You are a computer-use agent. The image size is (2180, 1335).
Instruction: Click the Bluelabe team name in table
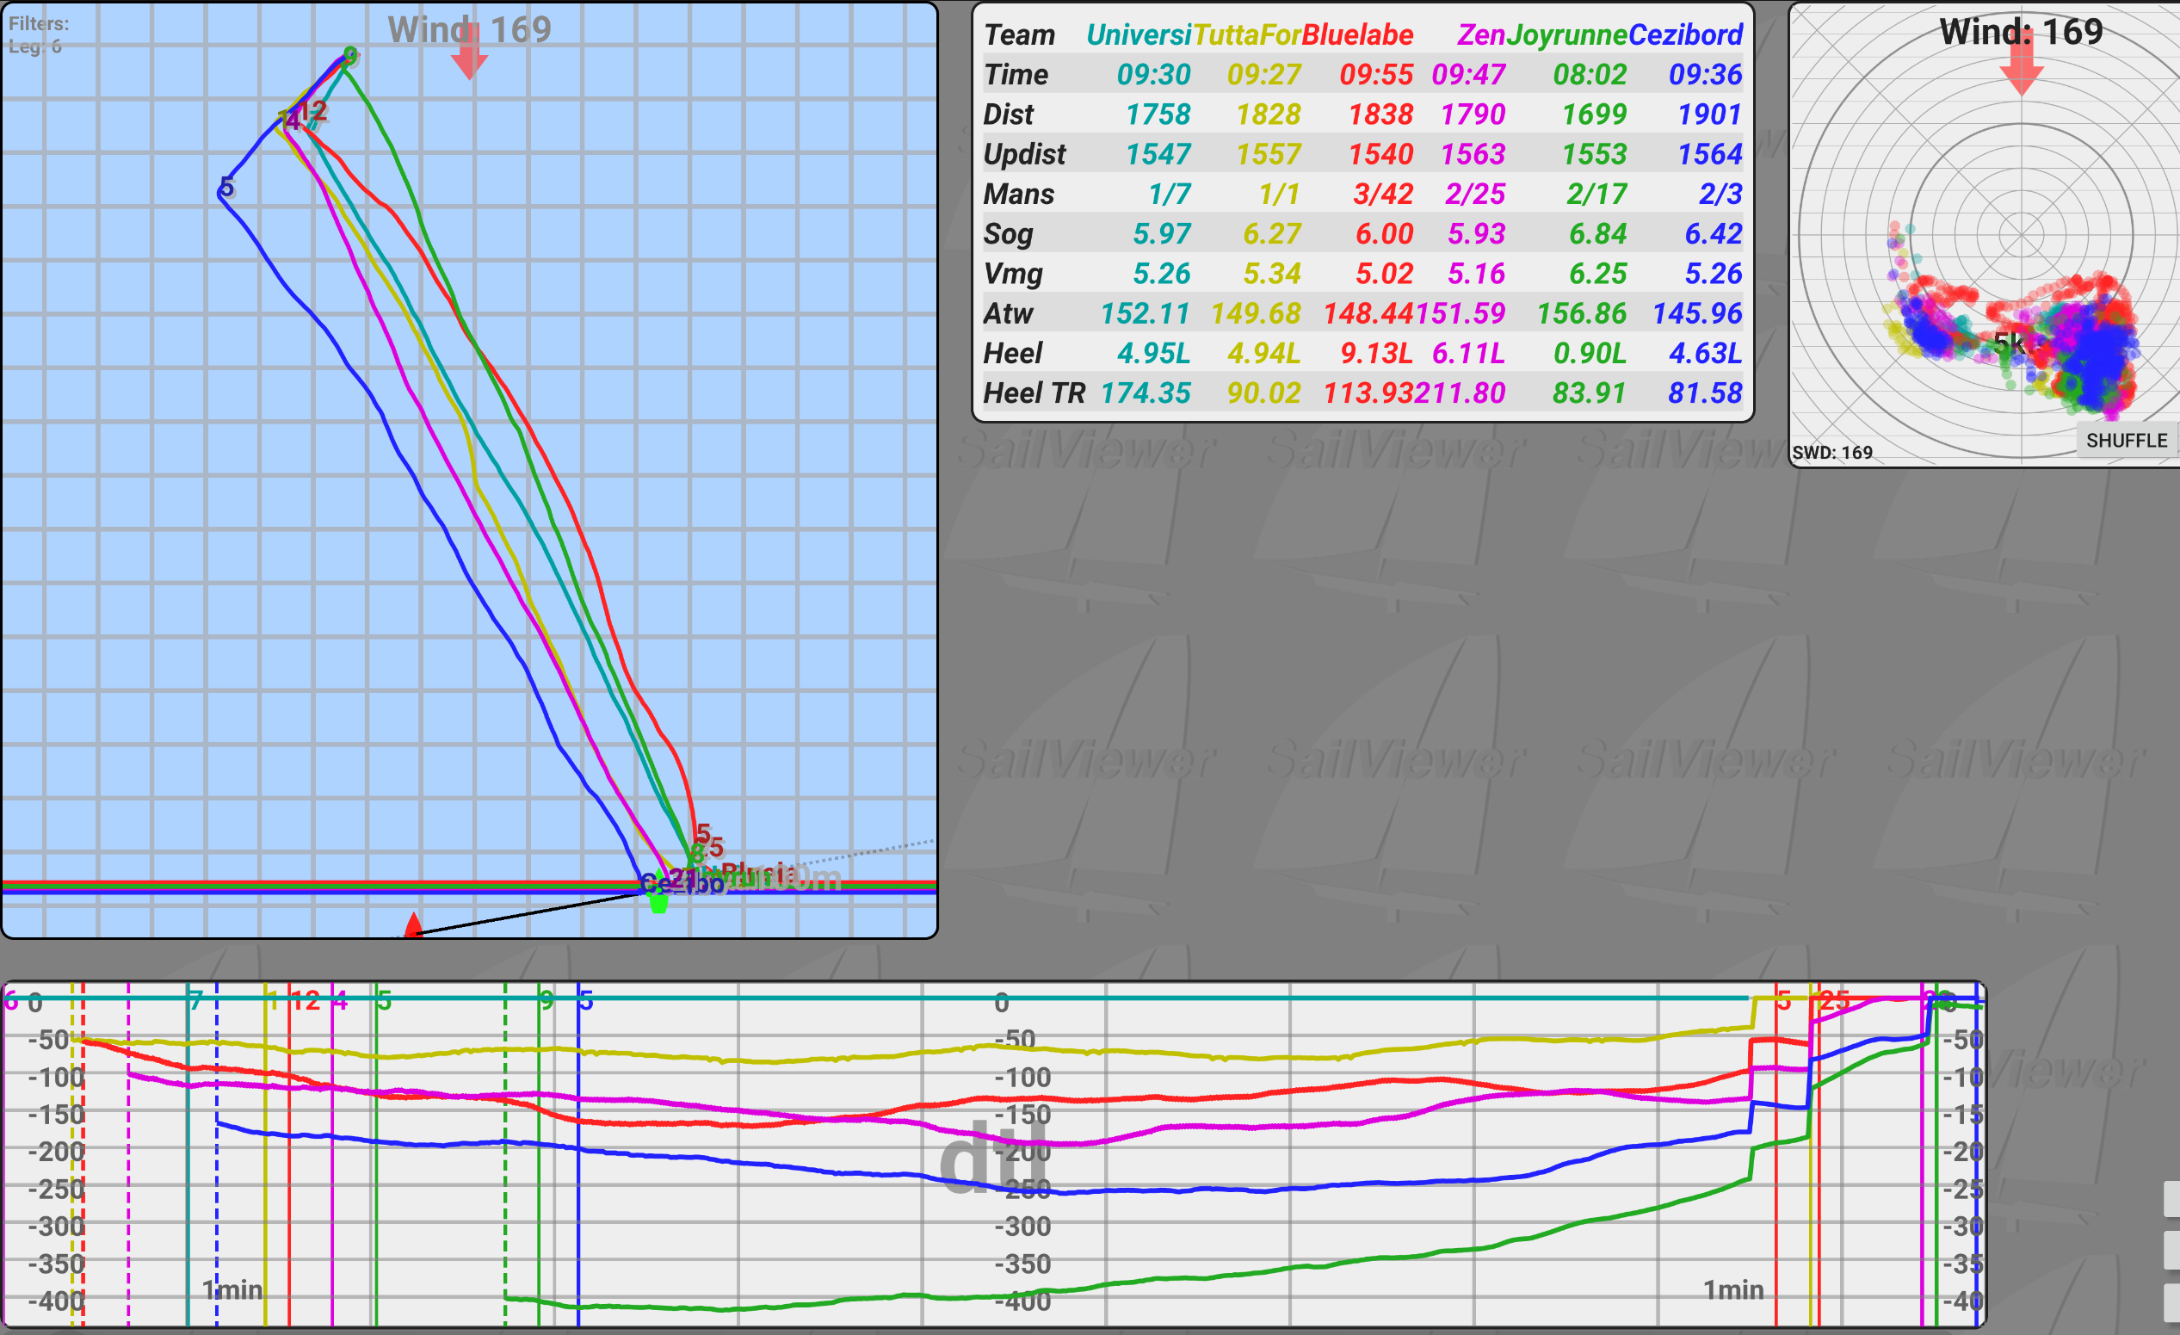click(x=1357, y=34)
